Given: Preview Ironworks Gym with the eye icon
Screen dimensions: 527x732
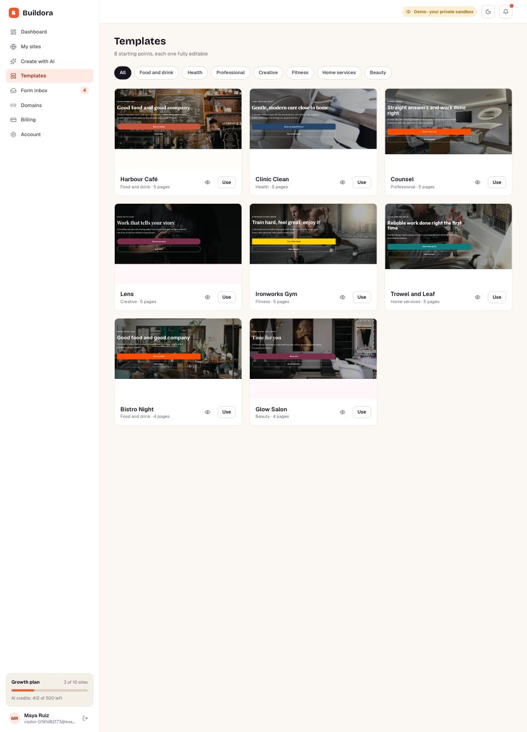Looking at the screenshot, I should [343, 297].
